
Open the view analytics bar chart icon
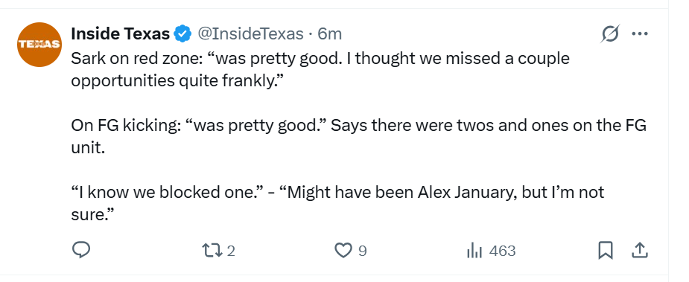point(474,251)
